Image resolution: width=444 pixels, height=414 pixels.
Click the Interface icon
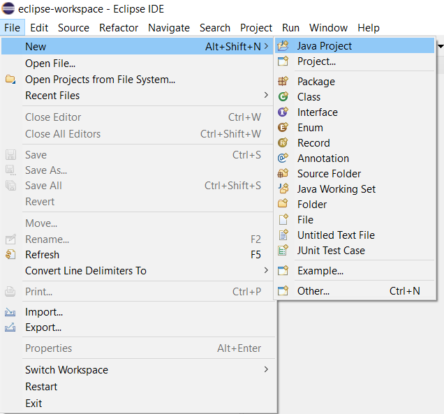[283, 112]
